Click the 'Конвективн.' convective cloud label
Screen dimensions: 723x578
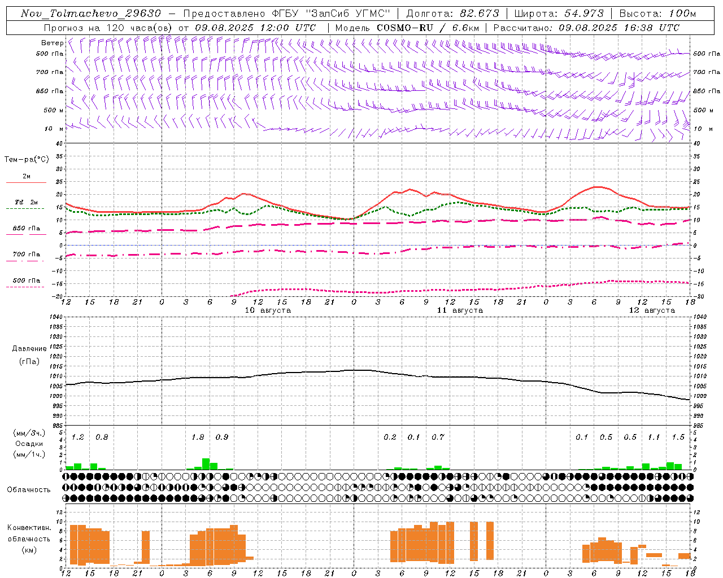point(29,528)
